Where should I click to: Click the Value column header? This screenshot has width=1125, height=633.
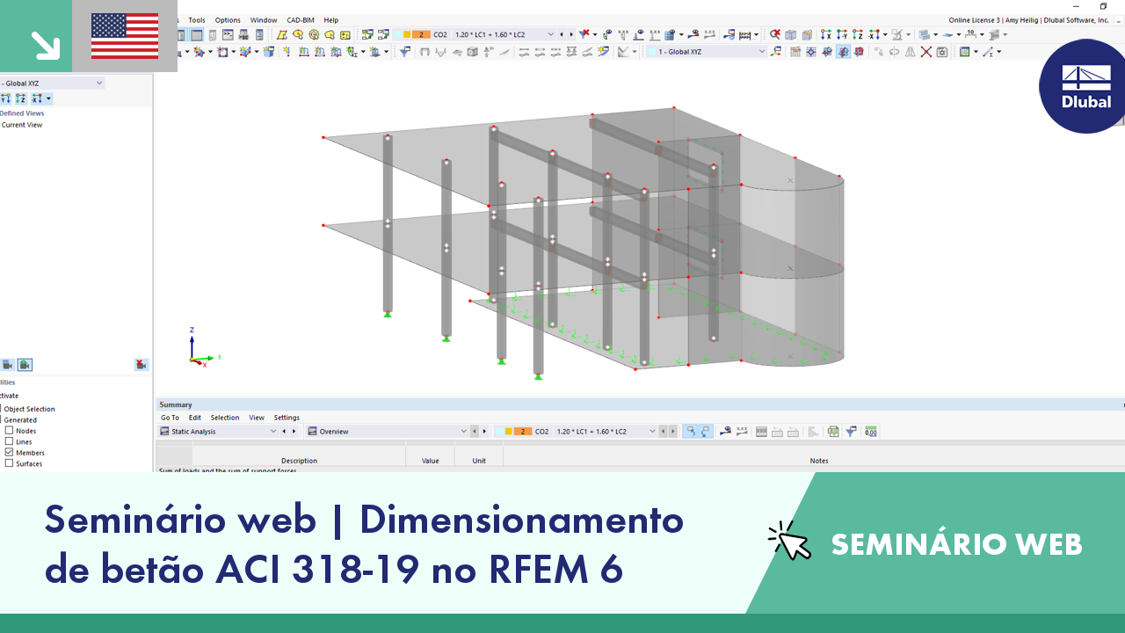point(431,461)
